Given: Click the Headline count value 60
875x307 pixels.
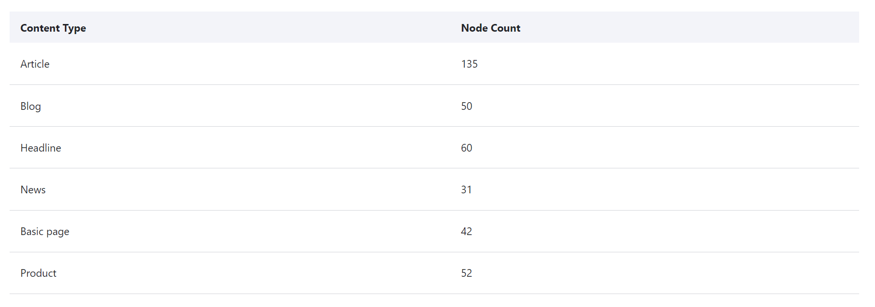Looking at the screenshot, I should coord(466,148).
